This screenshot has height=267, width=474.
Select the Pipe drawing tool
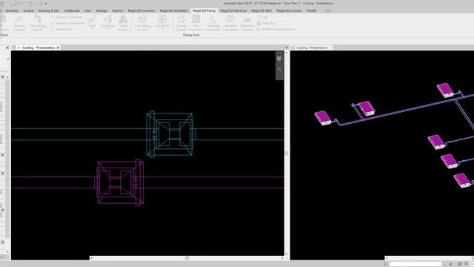click(93, 23)
